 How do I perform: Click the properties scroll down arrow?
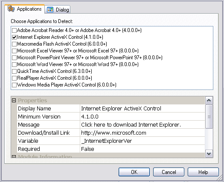click(209, 154)
